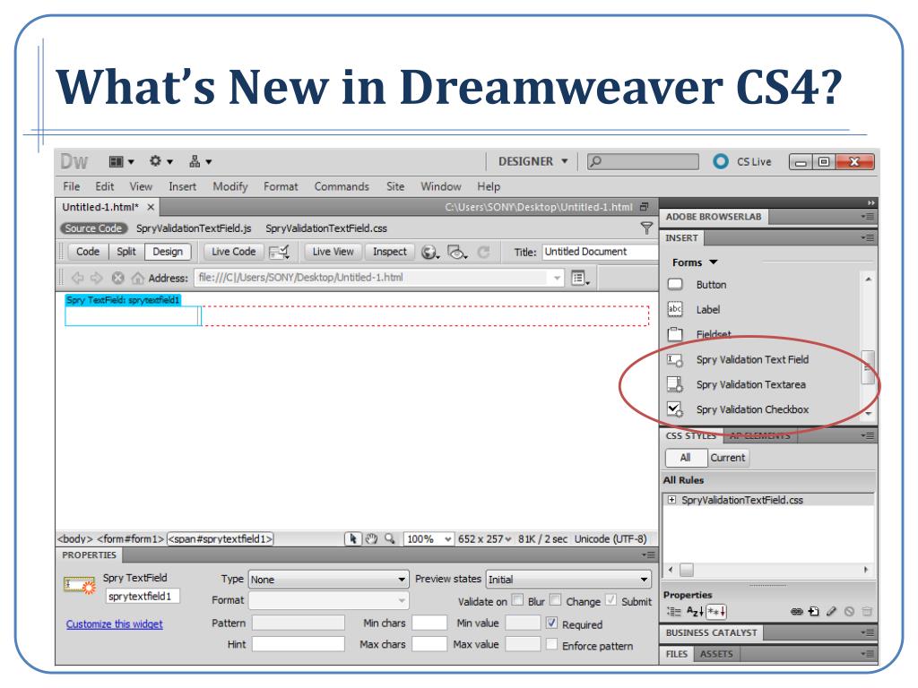This screenshot has height=688, width=918.
Task: Open the 100% zoom level dropdown
Action: tap(429, 538)
